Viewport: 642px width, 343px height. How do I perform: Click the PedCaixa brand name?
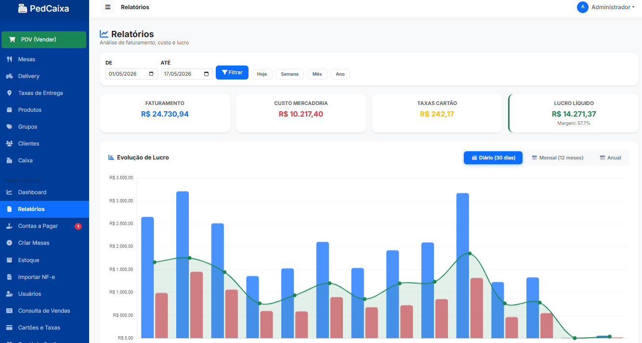49,8
